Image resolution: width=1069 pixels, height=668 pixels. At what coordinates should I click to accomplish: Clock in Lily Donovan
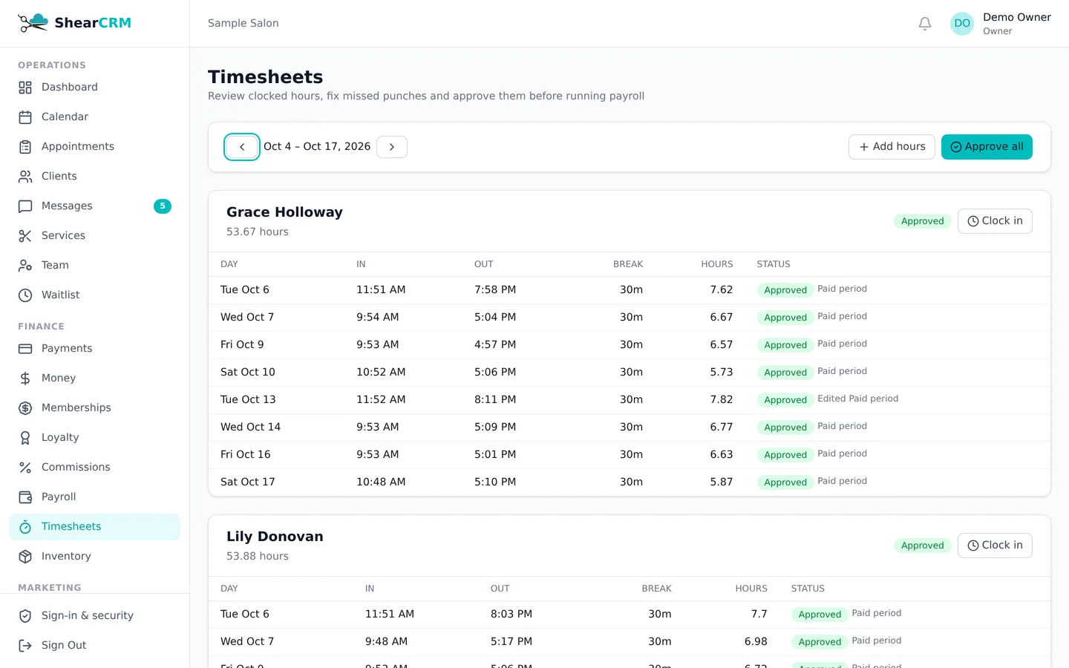pyautogui.click(x=995, y=546)
